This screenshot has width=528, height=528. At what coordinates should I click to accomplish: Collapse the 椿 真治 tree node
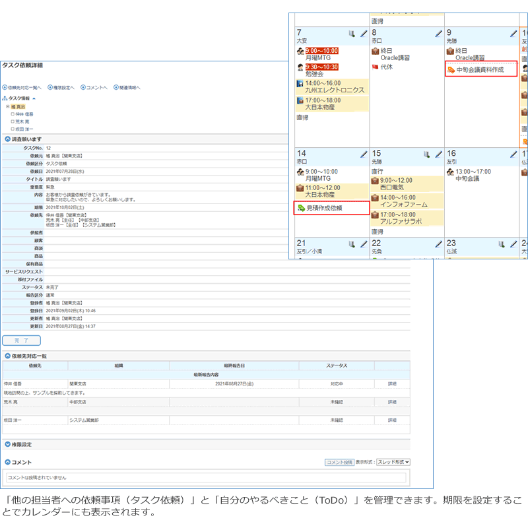[x=8, y=106]
